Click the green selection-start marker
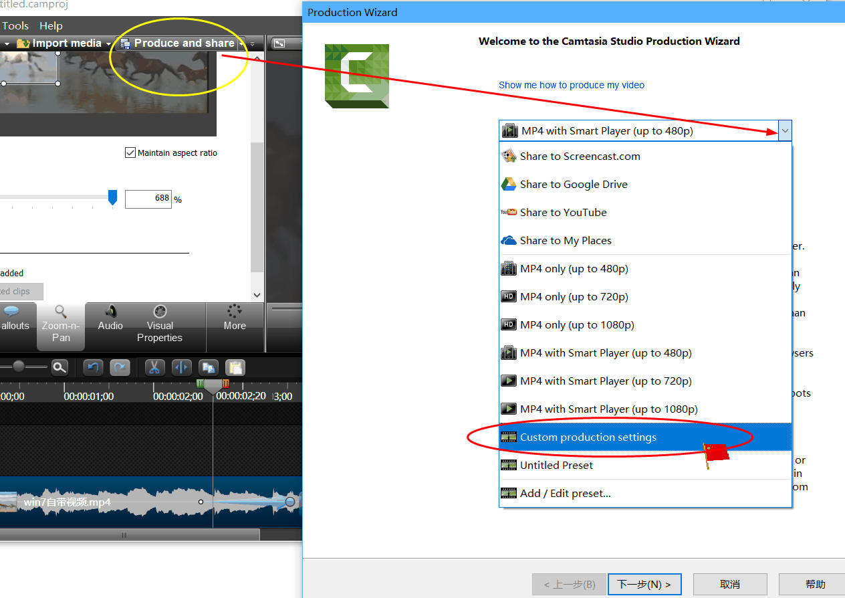 coord(199,384)
